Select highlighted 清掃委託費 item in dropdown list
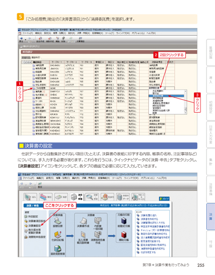This screenshot has width=215, height=275. coord(166,96)
